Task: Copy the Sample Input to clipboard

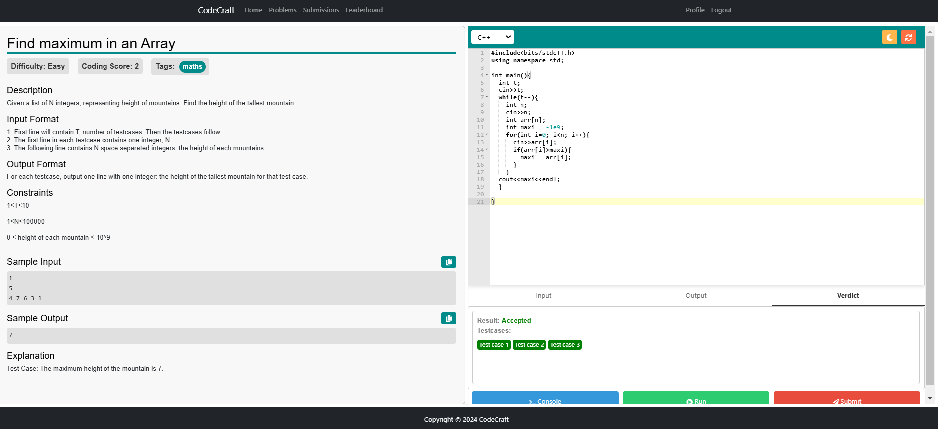Action: click(x=448, y=262)
